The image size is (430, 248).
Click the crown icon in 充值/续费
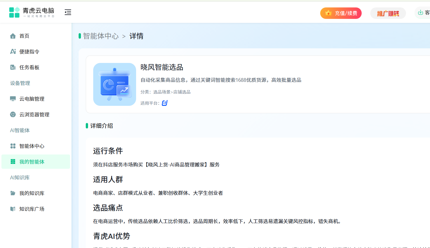328,13
